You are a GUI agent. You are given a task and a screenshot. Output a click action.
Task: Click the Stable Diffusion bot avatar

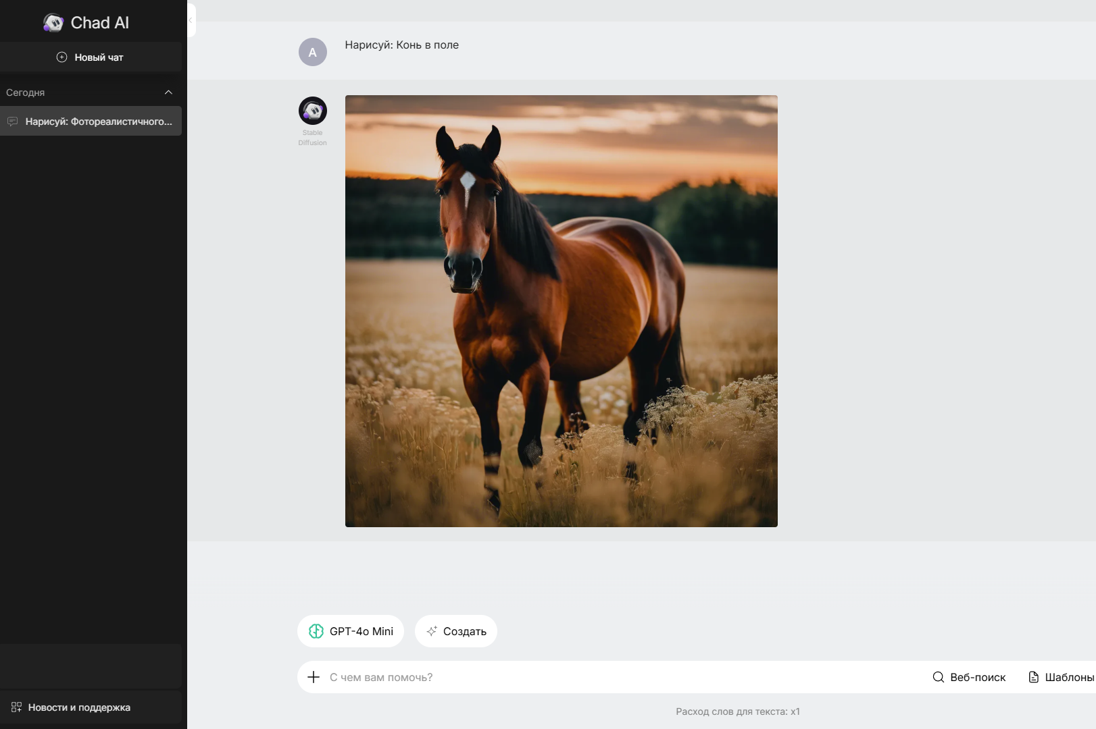coord(312,111)
